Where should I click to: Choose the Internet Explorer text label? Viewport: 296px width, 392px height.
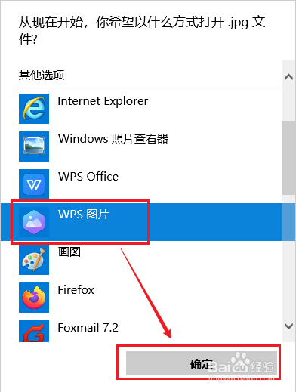point(103,101)
